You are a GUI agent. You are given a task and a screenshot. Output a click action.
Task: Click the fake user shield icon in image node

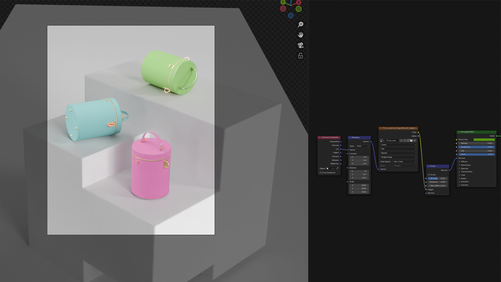point(405,140)
